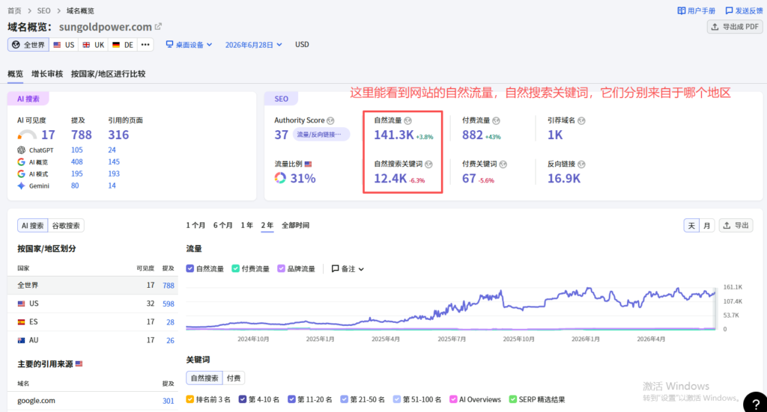The height and width of the screenshot is (412, 767).
Task: Click the ChatGPT logo icon
Action: [21, 150]
